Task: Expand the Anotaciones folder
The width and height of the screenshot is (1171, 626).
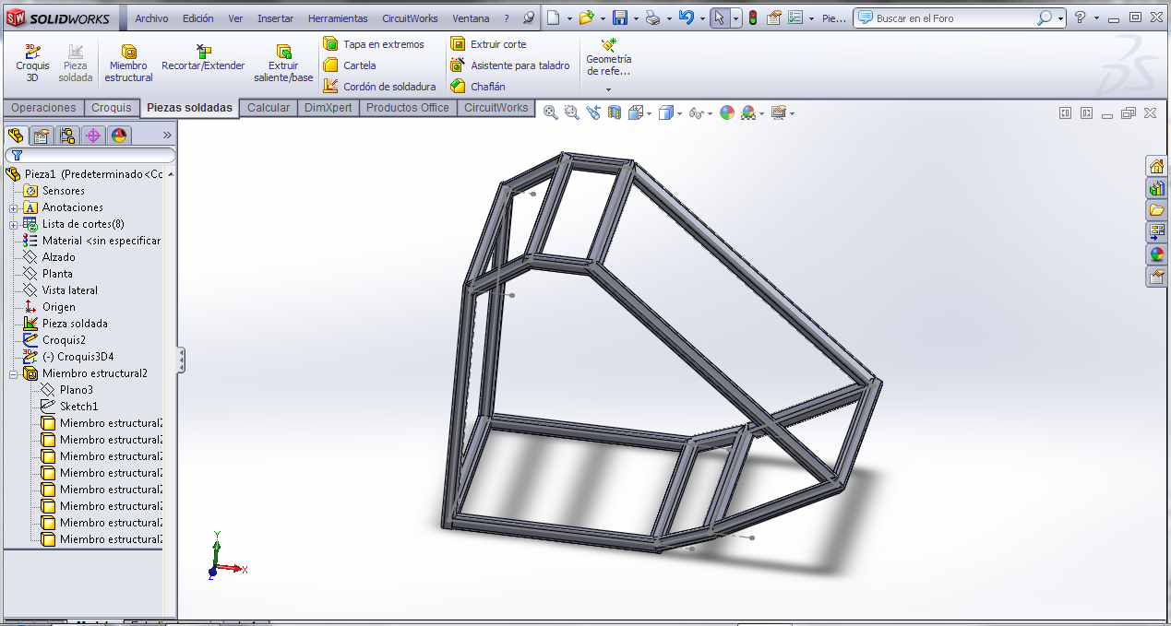Action: pyautogui.click(x=14, y=207)
